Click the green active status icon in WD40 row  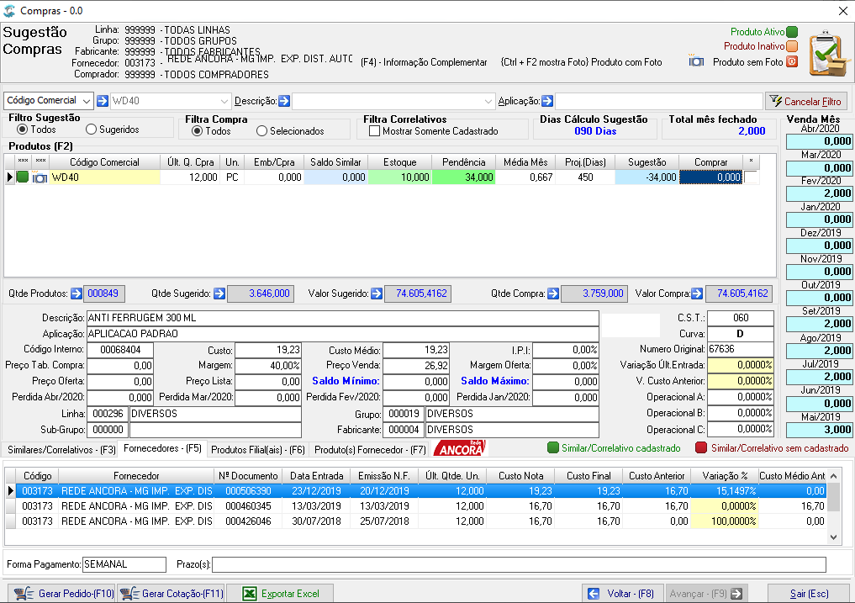23,177
